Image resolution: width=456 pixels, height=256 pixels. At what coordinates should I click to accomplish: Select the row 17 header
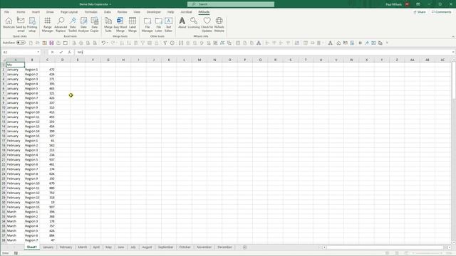(4, 141)
